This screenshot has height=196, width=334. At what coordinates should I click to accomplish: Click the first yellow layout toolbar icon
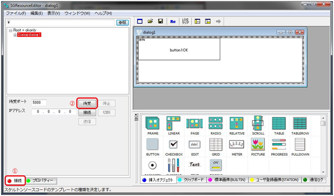pos(197,21)
